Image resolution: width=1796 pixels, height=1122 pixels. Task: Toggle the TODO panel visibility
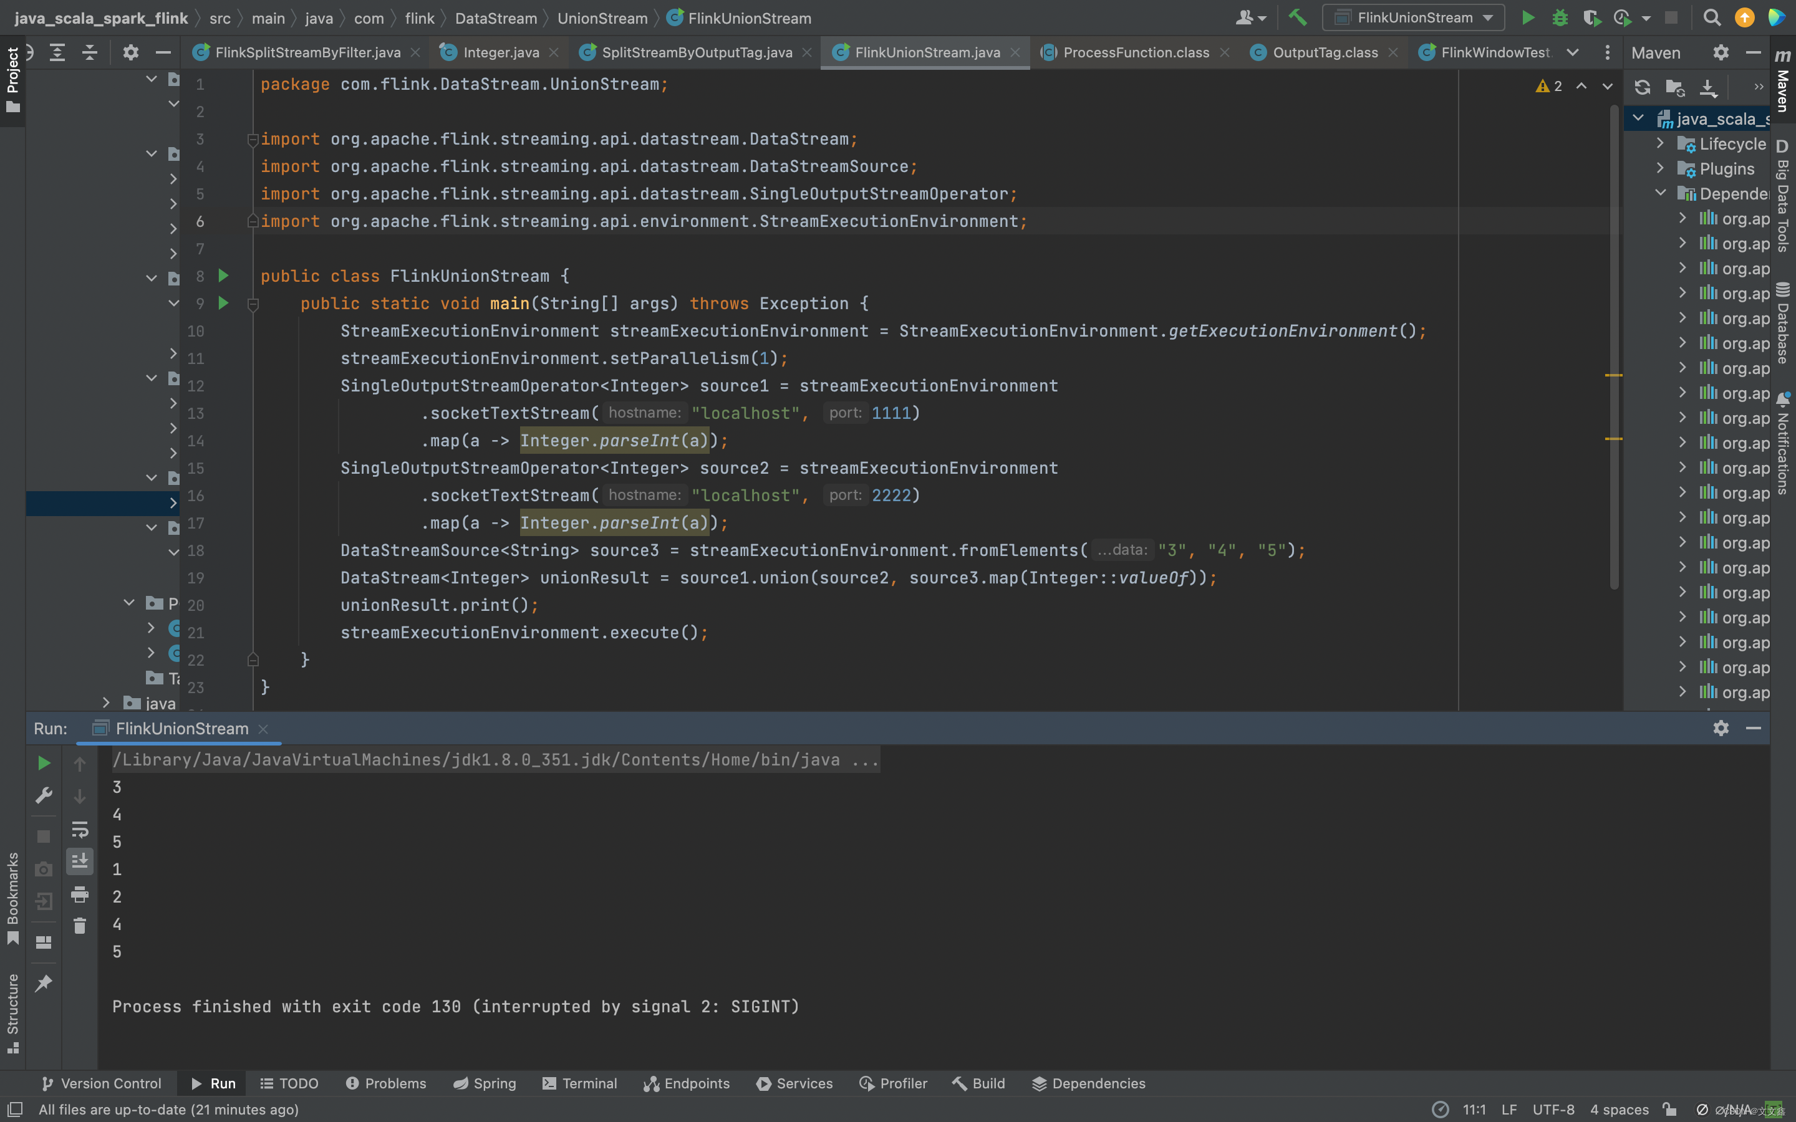(287, 1083)
